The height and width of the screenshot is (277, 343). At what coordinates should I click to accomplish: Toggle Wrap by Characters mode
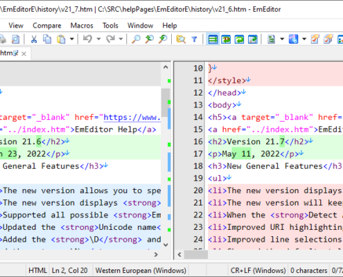(x=226, y=39)
